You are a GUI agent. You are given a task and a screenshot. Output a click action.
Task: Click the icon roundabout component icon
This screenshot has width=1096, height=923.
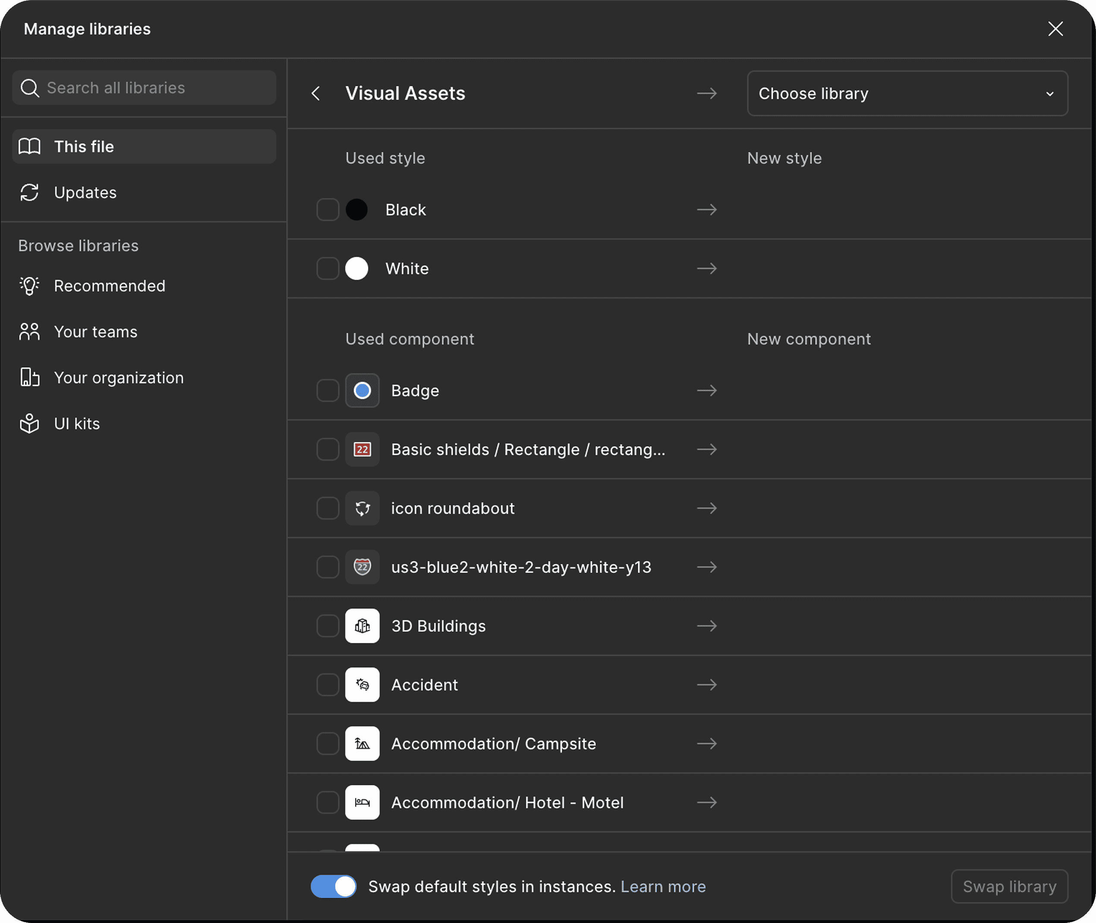click(362, 508)
